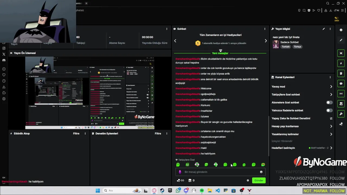Open browser search magnifier icon
The height and width of the screenshot is (195, 347).
tap(328, 3)
